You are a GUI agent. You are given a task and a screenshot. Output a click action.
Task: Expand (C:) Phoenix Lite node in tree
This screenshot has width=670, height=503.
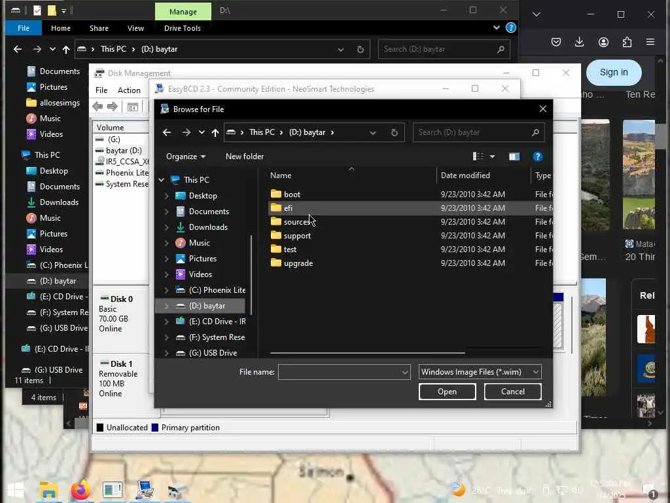coord(167,290)
